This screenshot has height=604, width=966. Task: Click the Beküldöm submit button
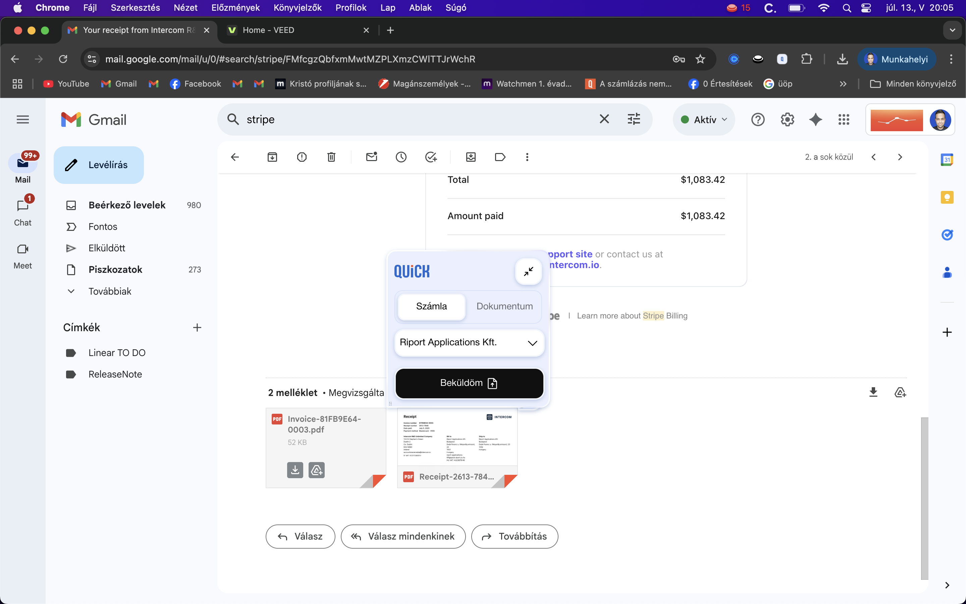[470, 383]
